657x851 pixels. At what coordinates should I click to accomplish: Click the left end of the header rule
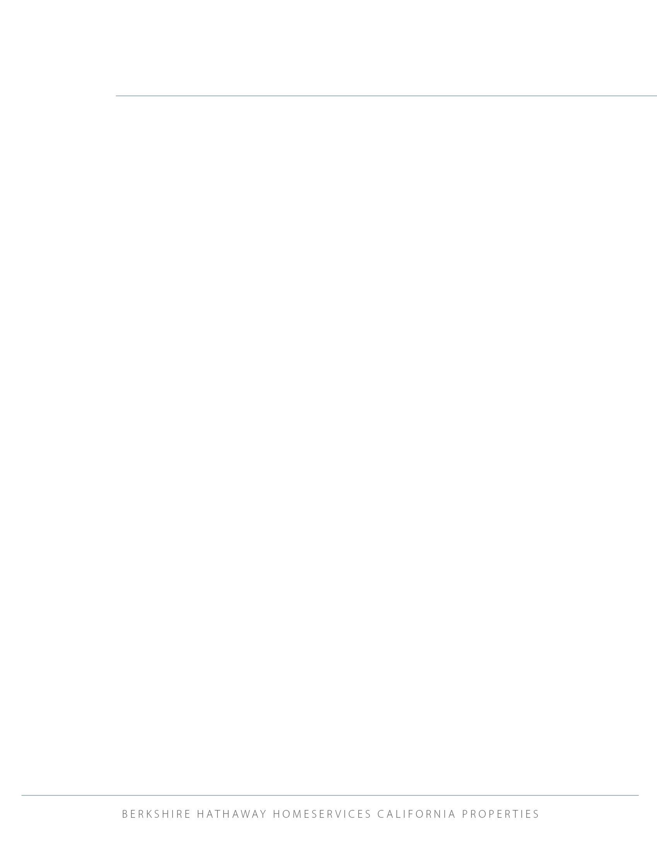116,96
